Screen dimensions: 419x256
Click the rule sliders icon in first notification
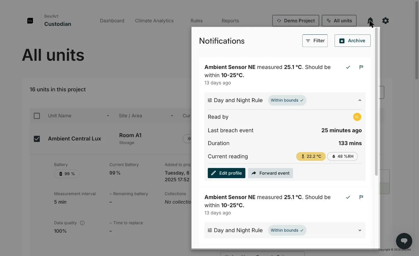point(210,100)
